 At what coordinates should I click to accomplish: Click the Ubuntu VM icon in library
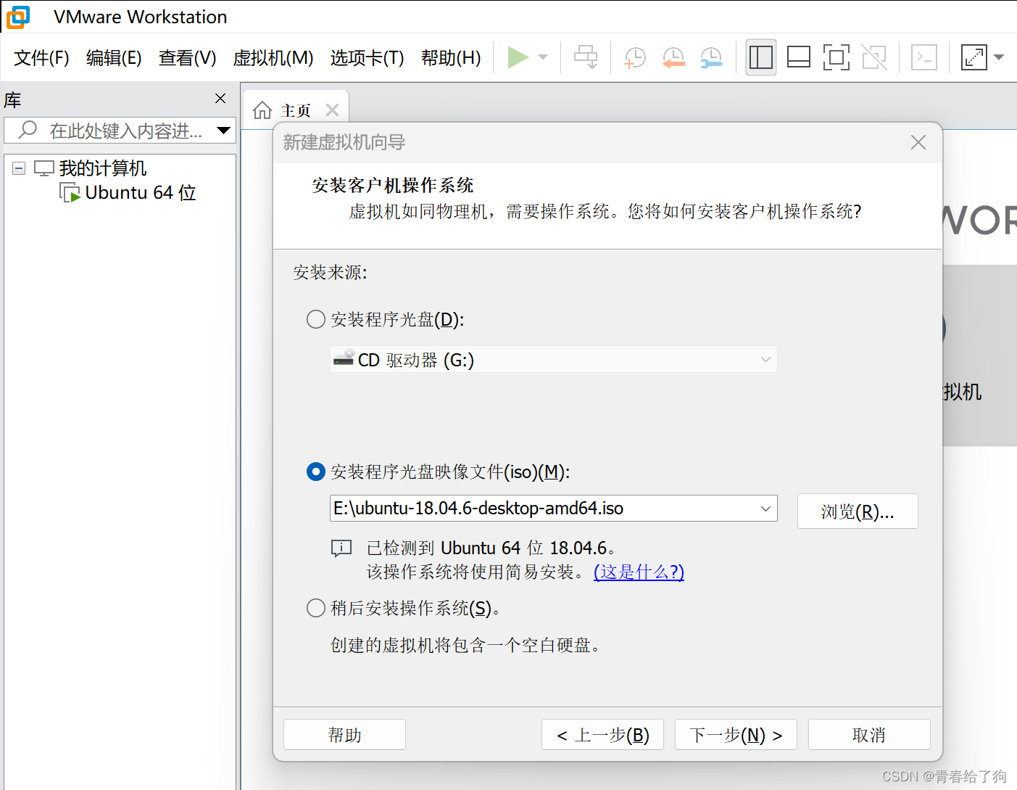click(70, 193)
